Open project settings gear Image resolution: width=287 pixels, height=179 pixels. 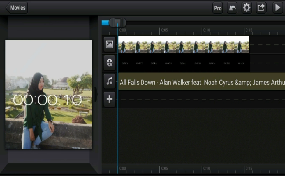(247, 8)
